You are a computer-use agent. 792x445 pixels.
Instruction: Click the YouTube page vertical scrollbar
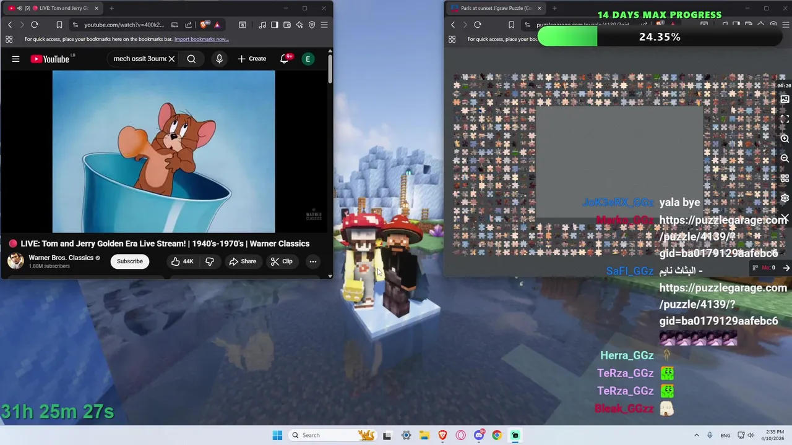330,69
